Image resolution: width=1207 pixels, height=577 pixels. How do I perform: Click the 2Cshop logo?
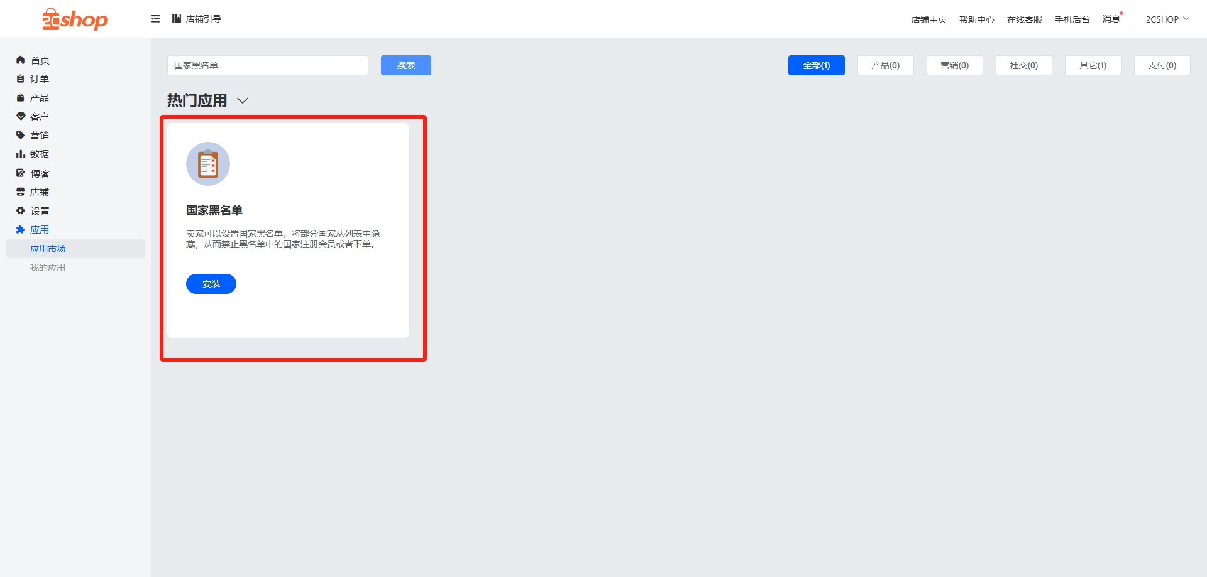[x=75, y=19]
